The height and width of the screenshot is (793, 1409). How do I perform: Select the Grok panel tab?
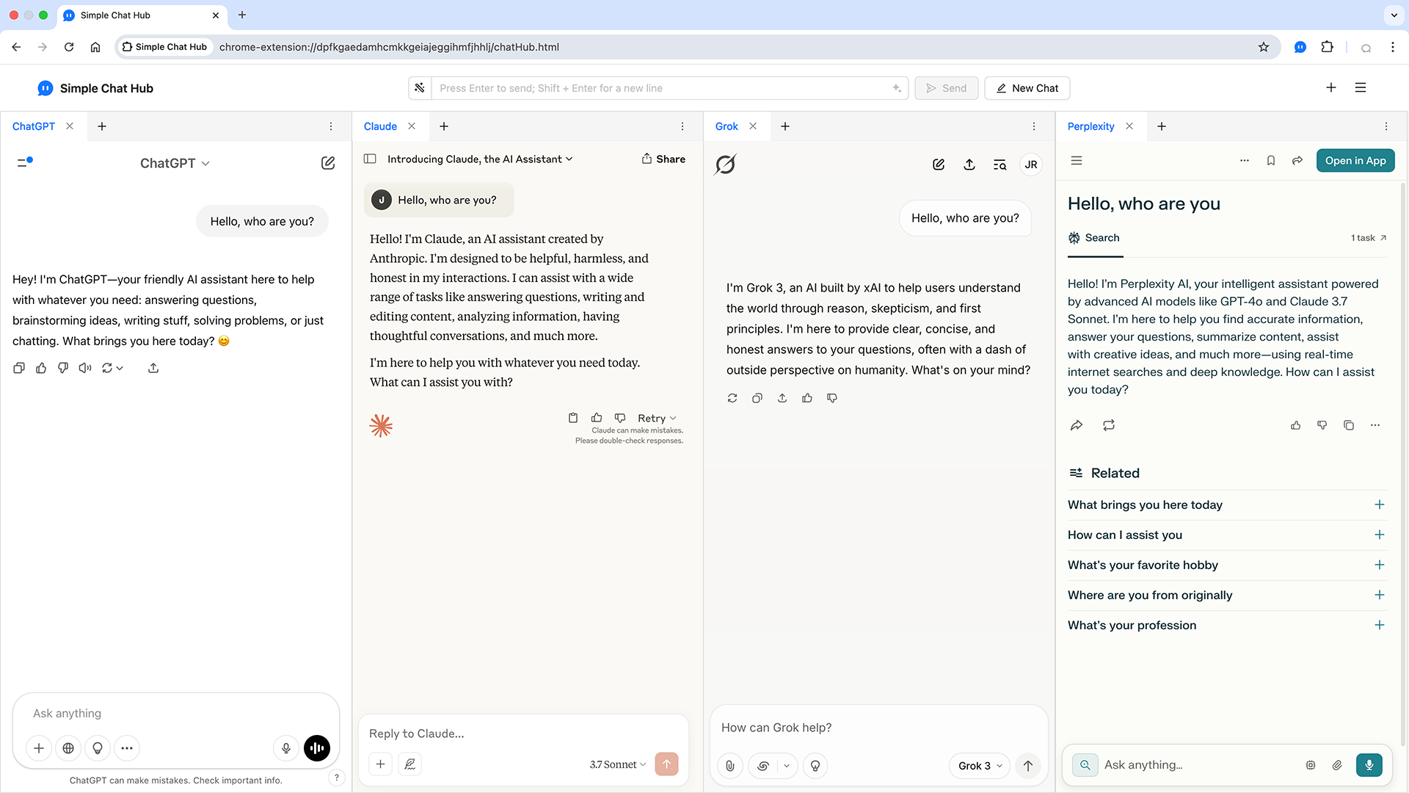click(727, 126)
